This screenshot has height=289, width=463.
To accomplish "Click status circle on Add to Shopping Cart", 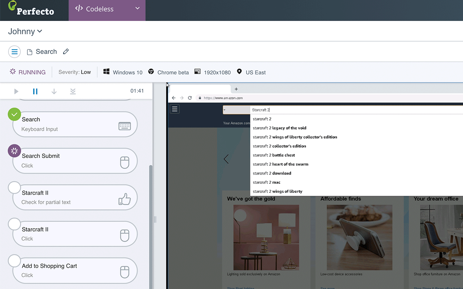I will tap(14, 261).
